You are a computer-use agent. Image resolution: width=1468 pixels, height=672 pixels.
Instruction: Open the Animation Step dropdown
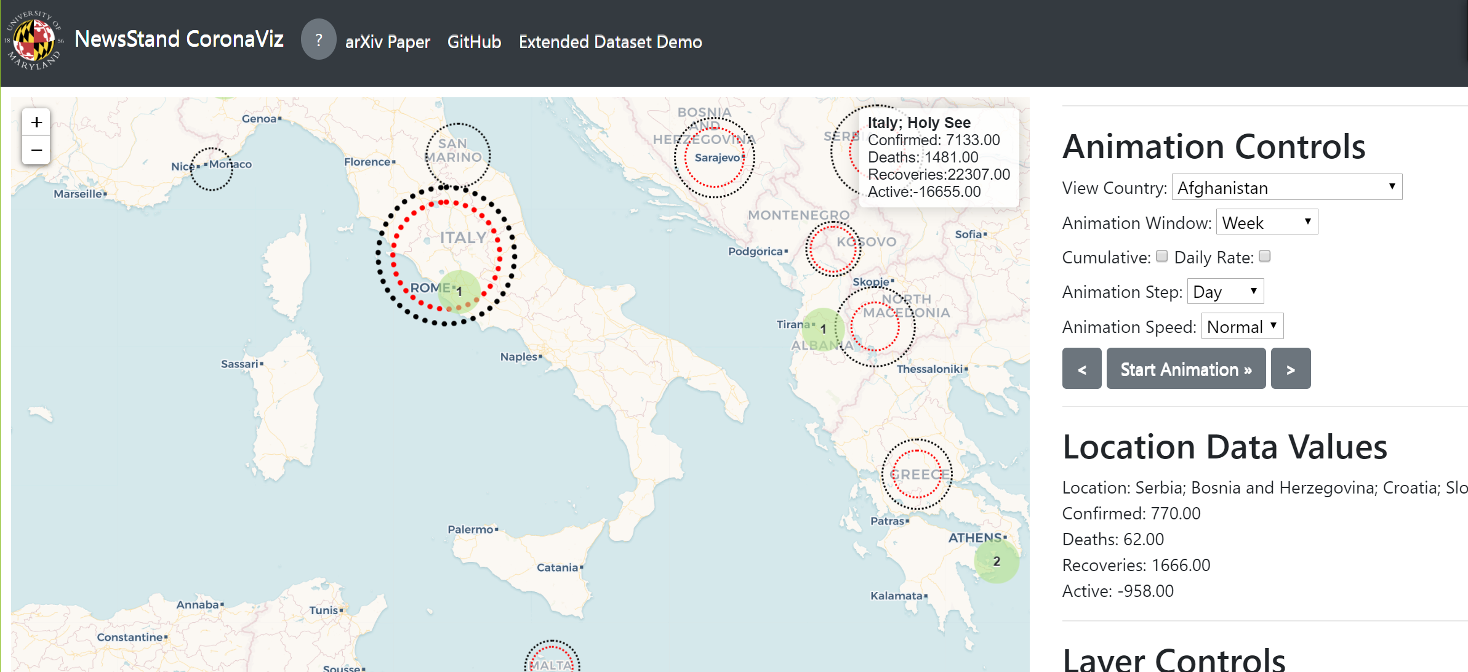pos(1225,291)
